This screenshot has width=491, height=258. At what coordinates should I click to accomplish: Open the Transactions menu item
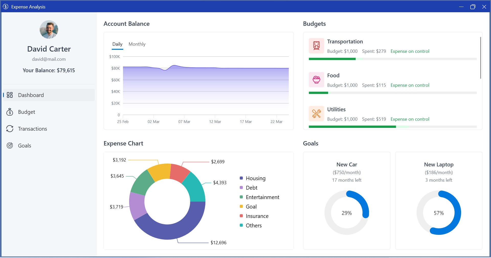click(49, 129)
